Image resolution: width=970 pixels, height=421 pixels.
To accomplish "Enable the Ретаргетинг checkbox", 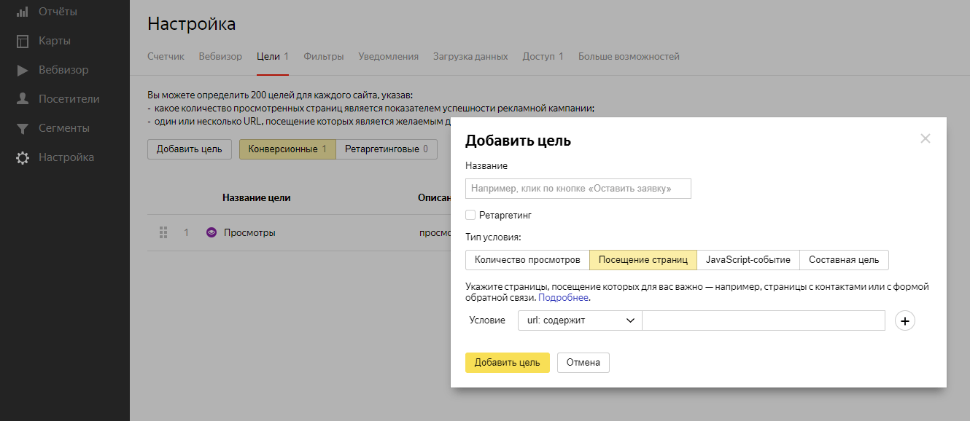I will (470, 215).
